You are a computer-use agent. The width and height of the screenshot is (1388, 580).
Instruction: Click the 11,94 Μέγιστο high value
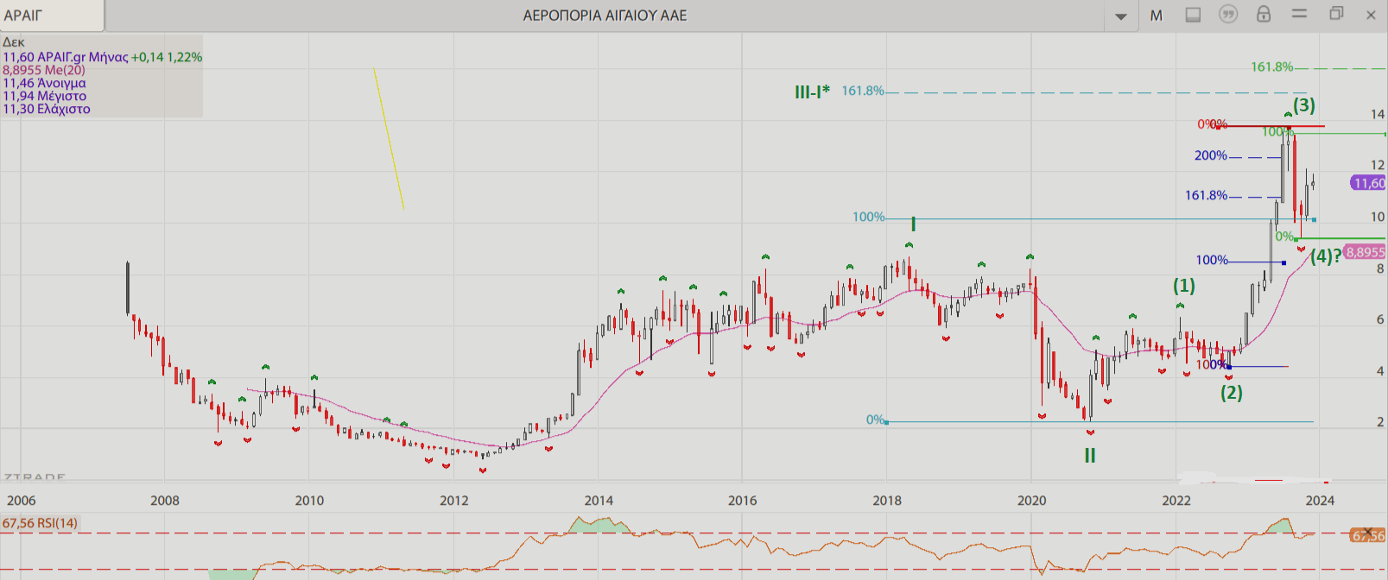(44, 96)
